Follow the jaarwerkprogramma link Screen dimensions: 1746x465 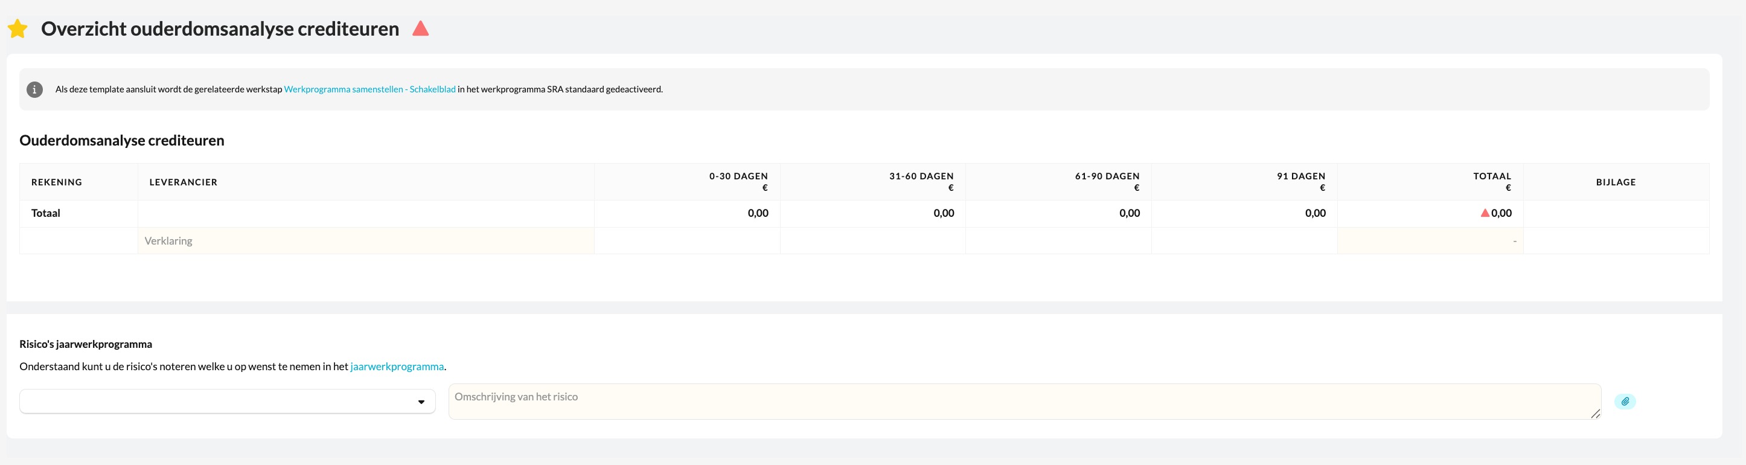[x=397, y=367]
